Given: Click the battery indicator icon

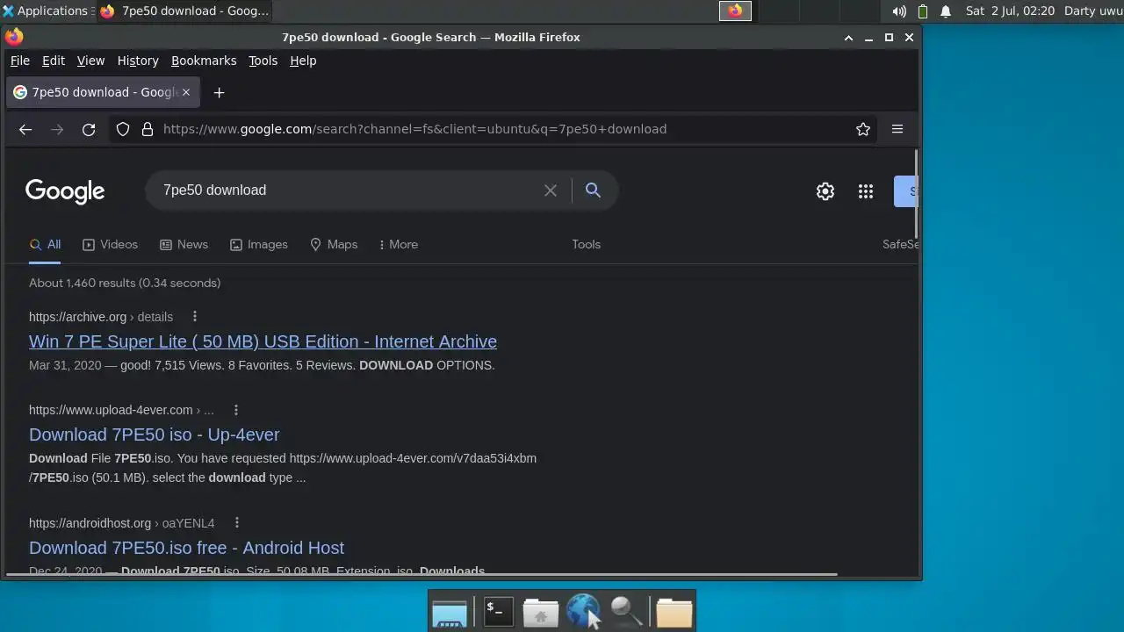Looking at the screenshot, I should click(923, 11).
